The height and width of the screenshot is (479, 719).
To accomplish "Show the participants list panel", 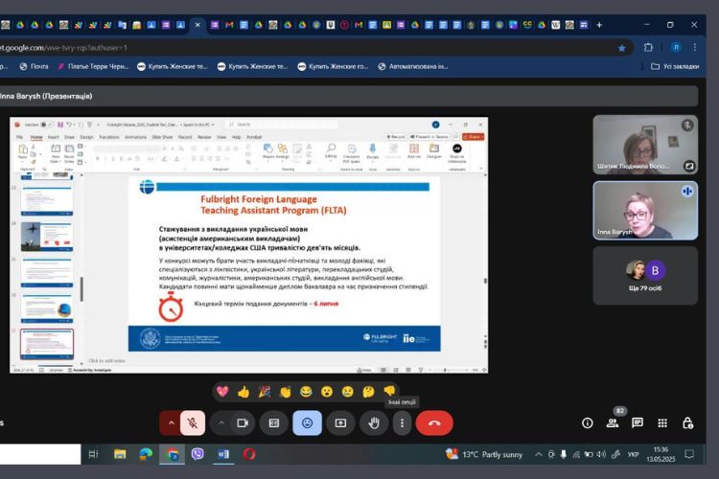I will click(x=613, y=422).
